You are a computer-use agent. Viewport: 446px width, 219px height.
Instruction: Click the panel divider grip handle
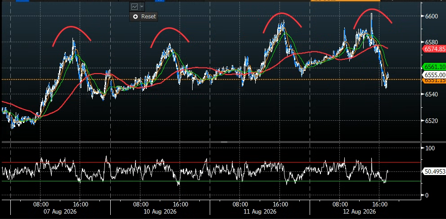point(224,142)
